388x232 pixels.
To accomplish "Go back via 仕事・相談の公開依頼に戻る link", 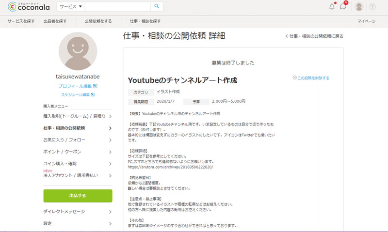I will (314, 36).
